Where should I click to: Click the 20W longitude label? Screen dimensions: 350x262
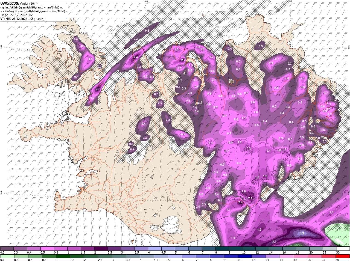tap(146, 1)
